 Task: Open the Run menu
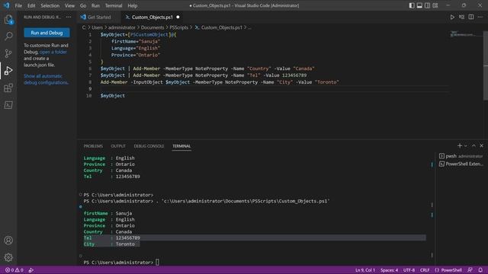tap(95, 5)
